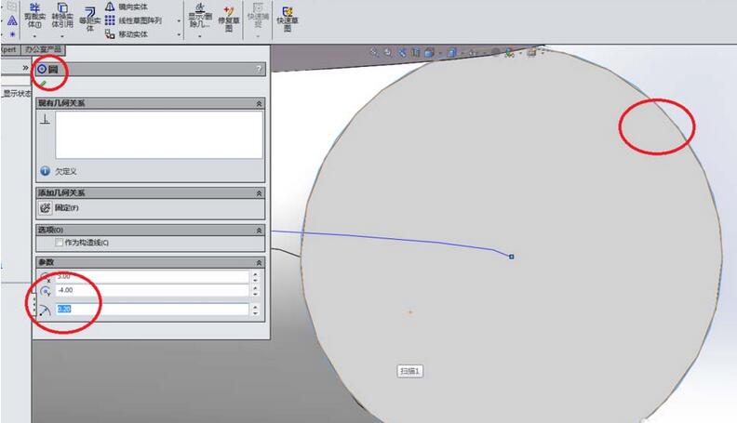
Task: Click the under-defined (欠定义) info icon
Action: [45, 171]
